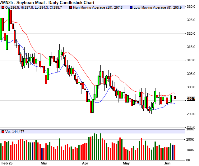Click the Vol: 144,477 readout

15,132
